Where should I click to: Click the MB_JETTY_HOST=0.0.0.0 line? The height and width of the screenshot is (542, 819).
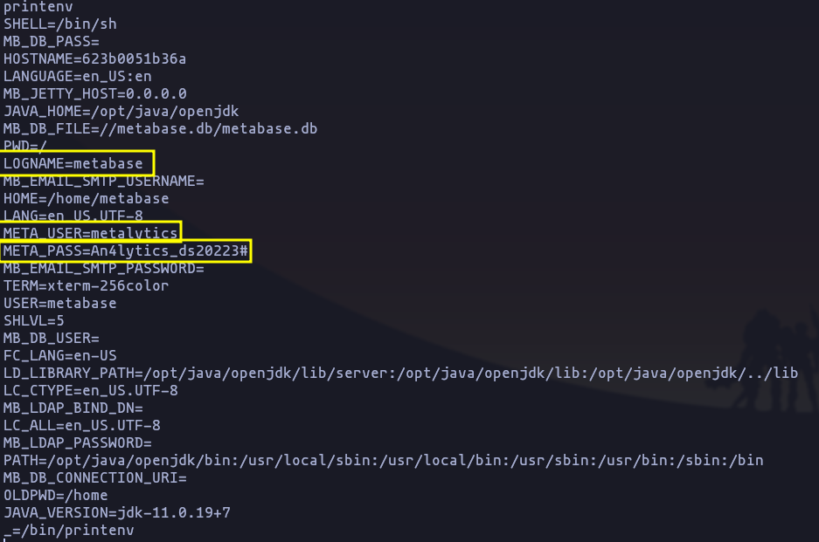pos(94,94)
